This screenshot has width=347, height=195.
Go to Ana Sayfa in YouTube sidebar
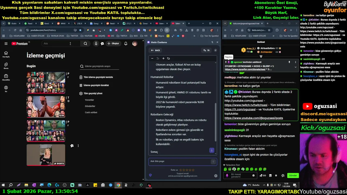(x=6, y=54)
